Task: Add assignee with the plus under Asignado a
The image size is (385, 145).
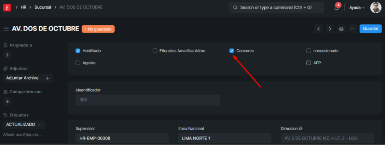Action: pos(8,55)
